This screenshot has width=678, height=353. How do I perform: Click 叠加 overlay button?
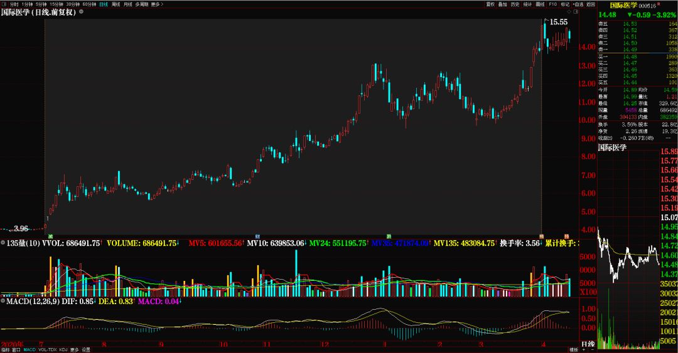(502, 4)
